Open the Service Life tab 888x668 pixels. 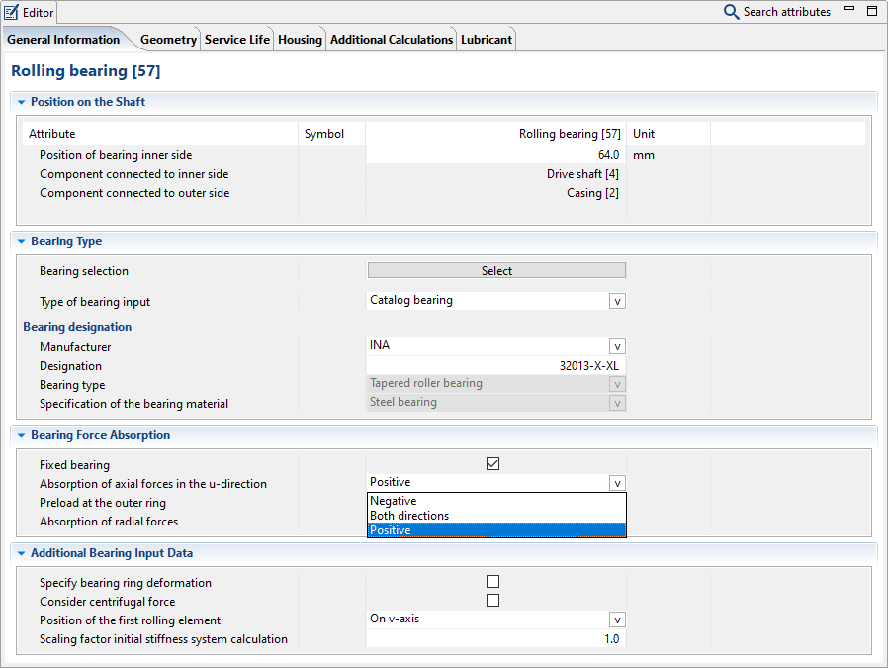click(237, 40)
